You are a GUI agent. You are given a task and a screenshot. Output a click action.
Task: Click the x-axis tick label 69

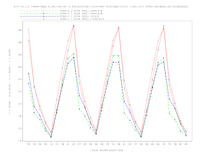158,144
